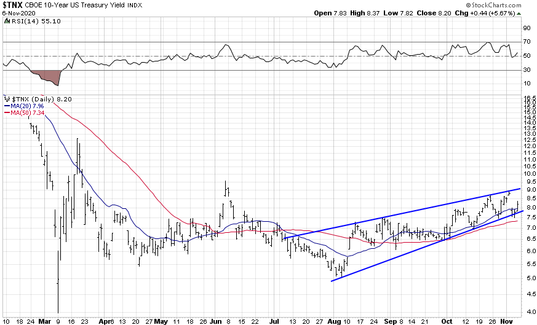Click the 'Chg +0.44 (+5.67%)' value
Screen dimensions: 537x325
(x=485, y=13)
